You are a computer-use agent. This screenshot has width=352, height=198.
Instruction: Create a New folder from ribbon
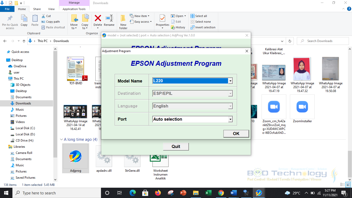pyautogui.click(x=123, y=22)
